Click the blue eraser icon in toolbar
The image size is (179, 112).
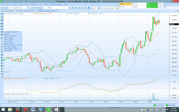pos(89,8)
